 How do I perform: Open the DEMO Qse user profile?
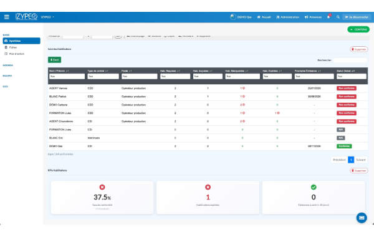[241, 17]
